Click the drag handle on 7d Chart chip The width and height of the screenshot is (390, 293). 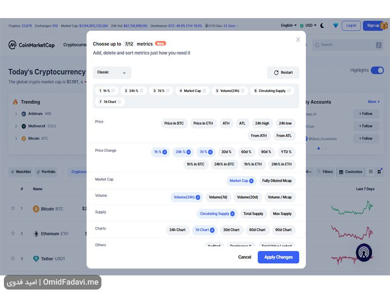(x=119, y=102)
